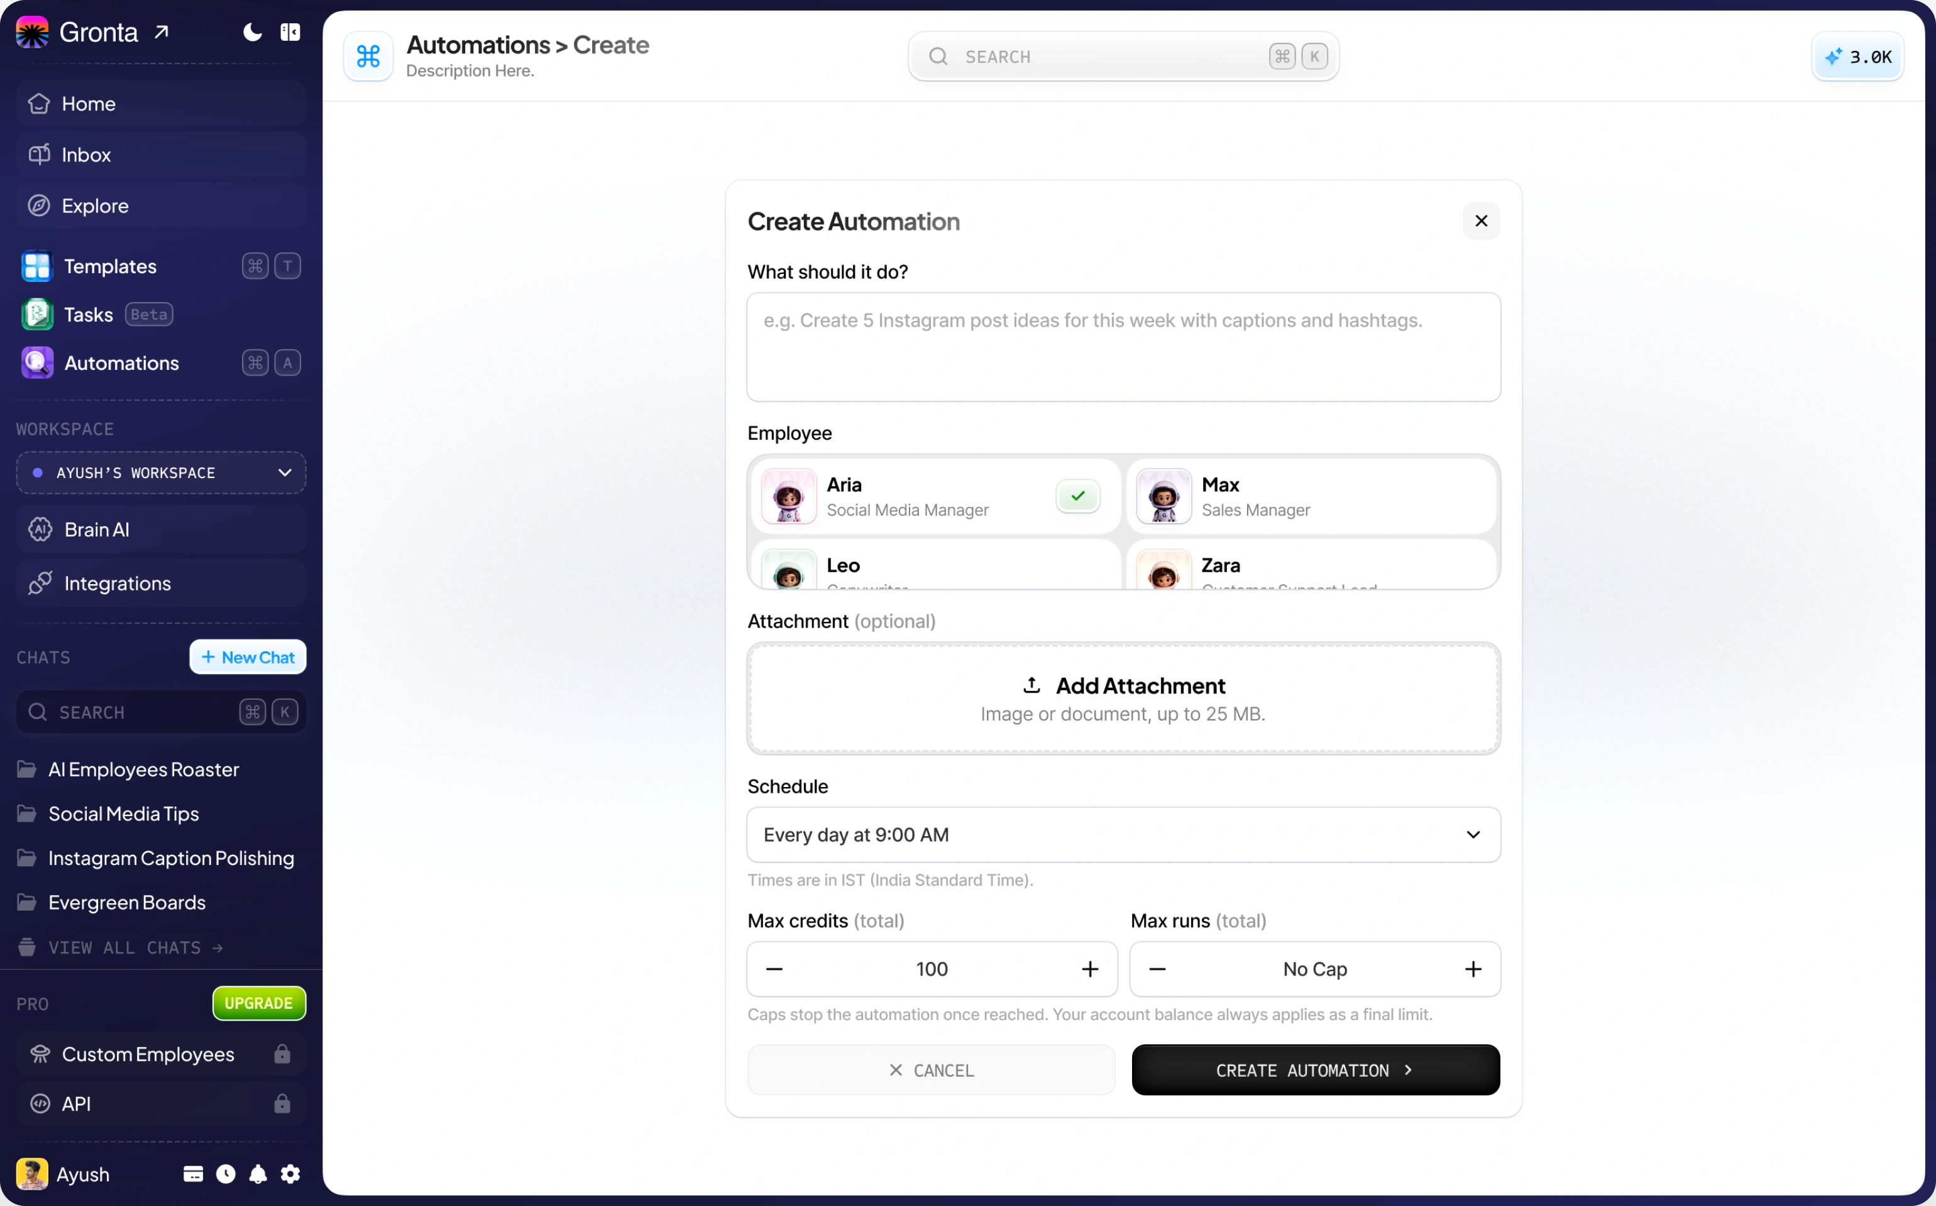This screenshot has height=1206, width=1936.
Task: Open billing card icon in footer
Action: (193, 1174)
